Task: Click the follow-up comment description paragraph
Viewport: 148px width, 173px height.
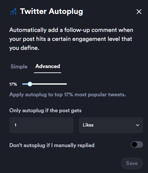Action: [71, 39]
